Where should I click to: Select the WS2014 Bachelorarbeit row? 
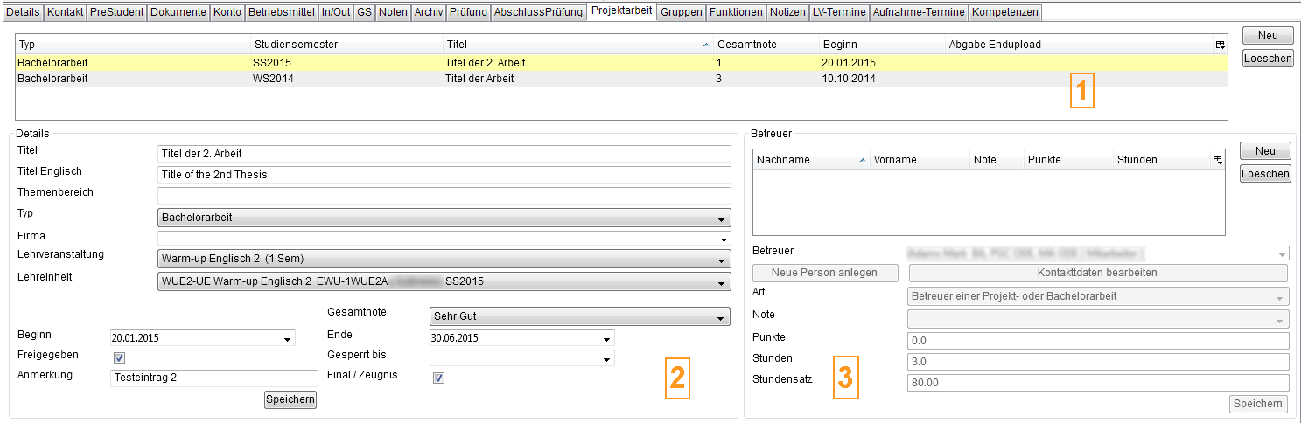[x=350, y=79]
